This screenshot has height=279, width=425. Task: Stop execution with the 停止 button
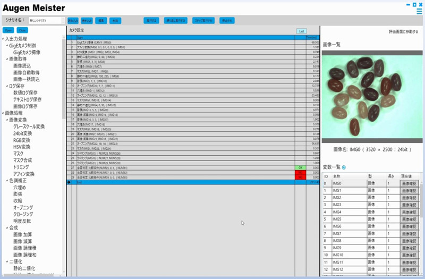click(x=227, y=21)
